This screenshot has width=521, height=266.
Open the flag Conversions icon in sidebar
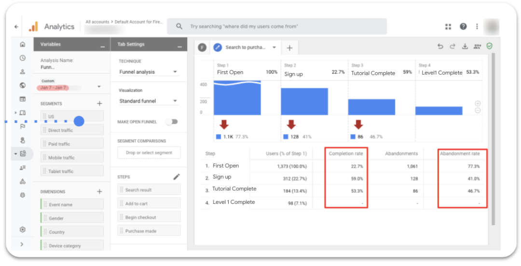23,126
